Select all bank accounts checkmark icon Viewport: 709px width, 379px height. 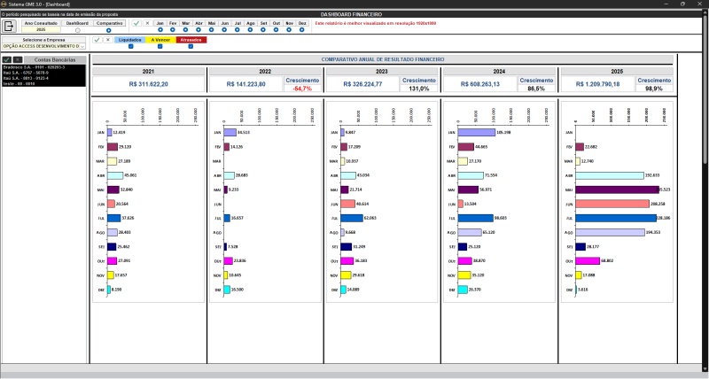pos(6,59)
